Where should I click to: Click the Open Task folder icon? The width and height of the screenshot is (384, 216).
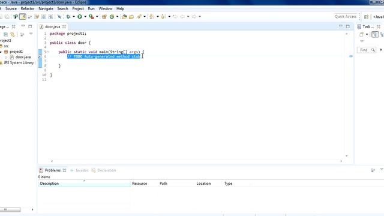coord(131,17)
